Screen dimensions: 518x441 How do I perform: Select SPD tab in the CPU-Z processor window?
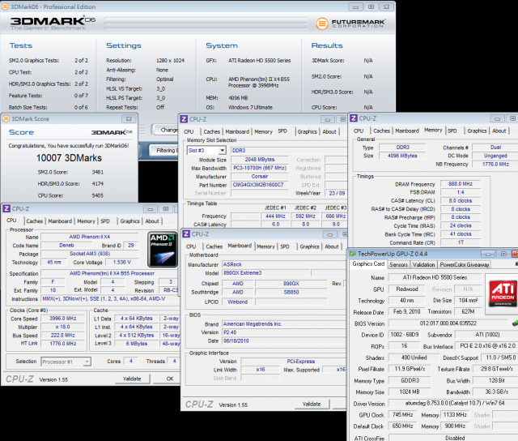coord(105,221)
